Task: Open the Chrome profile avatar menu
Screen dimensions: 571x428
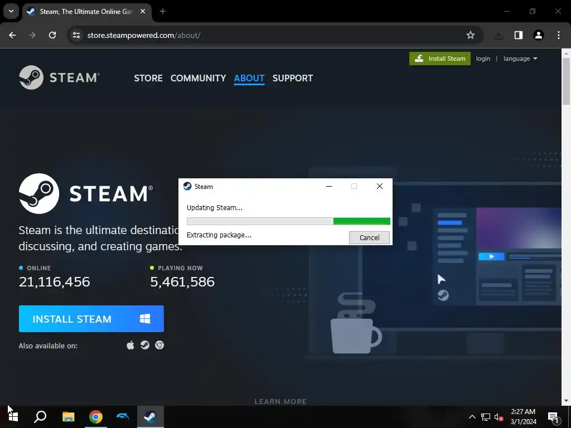Action: tap(539, 35)
